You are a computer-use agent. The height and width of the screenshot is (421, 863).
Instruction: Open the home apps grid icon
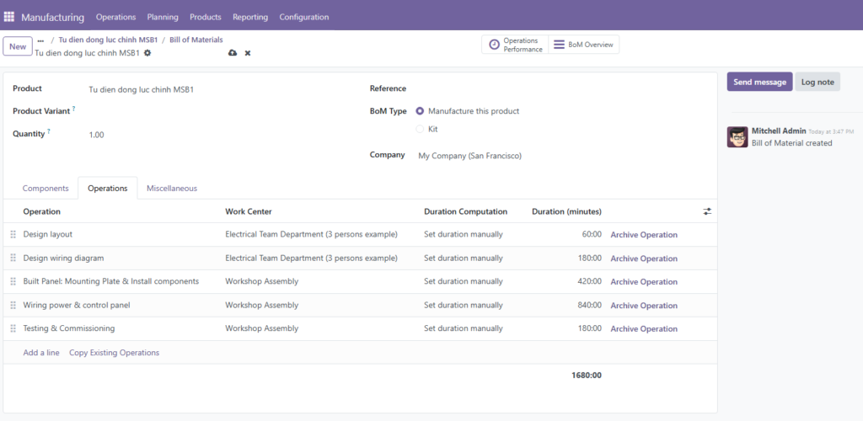tap(9, 17)
